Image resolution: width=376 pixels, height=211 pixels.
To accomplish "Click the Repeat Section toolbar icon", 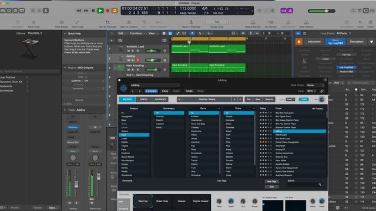I will click(253, 22).
